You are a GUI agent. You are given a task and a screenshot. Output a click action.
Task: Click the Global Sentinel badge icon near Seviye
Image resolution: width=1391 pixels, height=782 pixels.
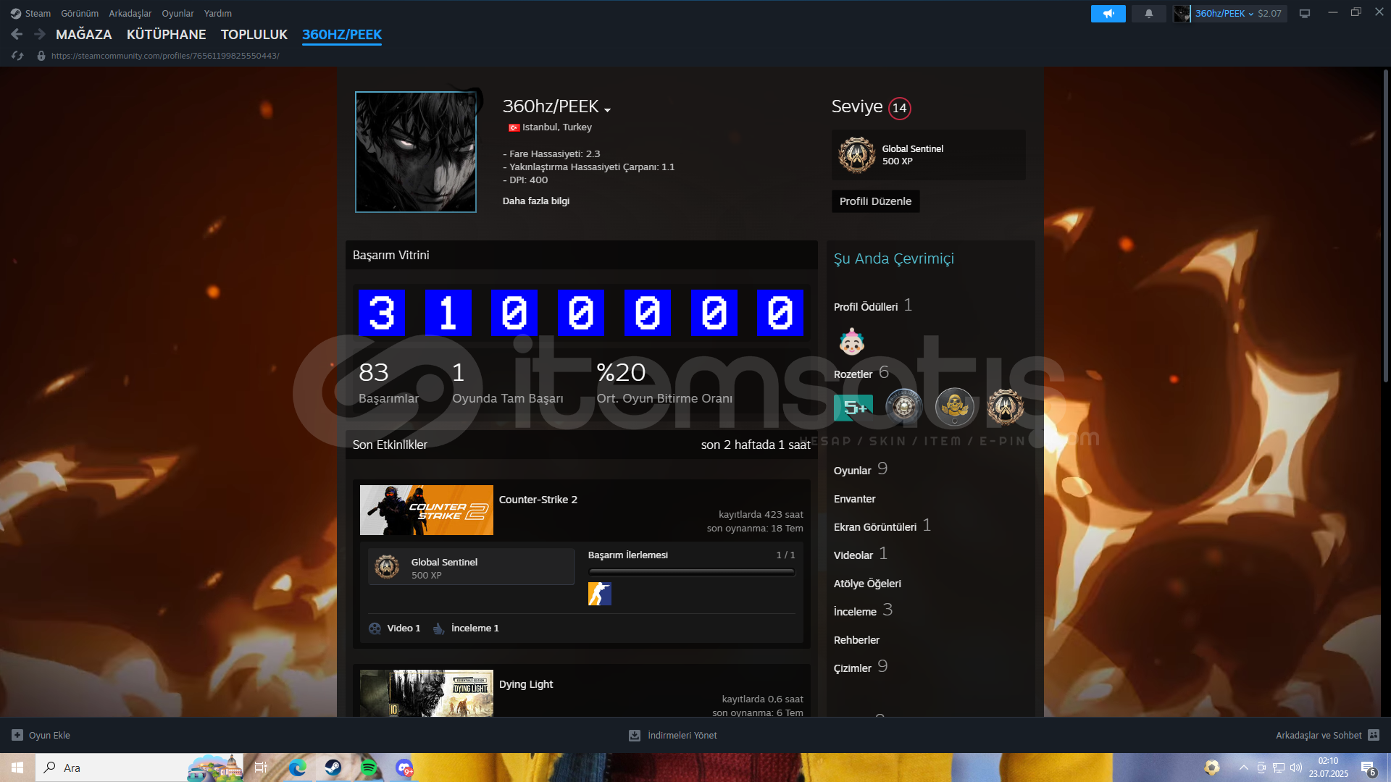click(x=856, y=155)
